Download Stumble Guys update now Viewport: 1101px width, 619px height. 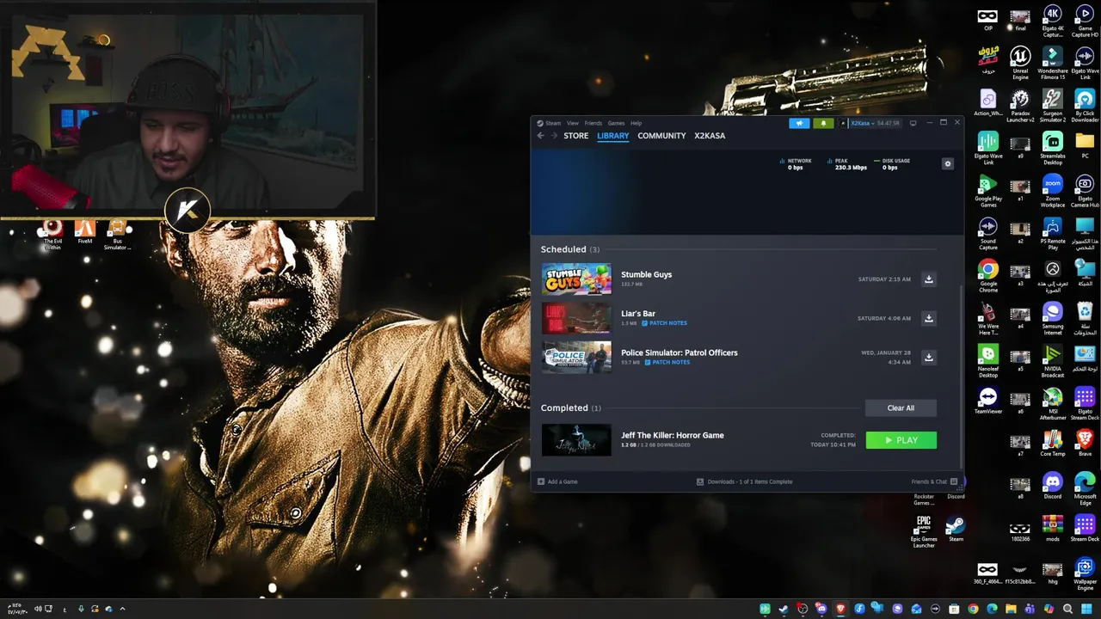coord(928,279)
